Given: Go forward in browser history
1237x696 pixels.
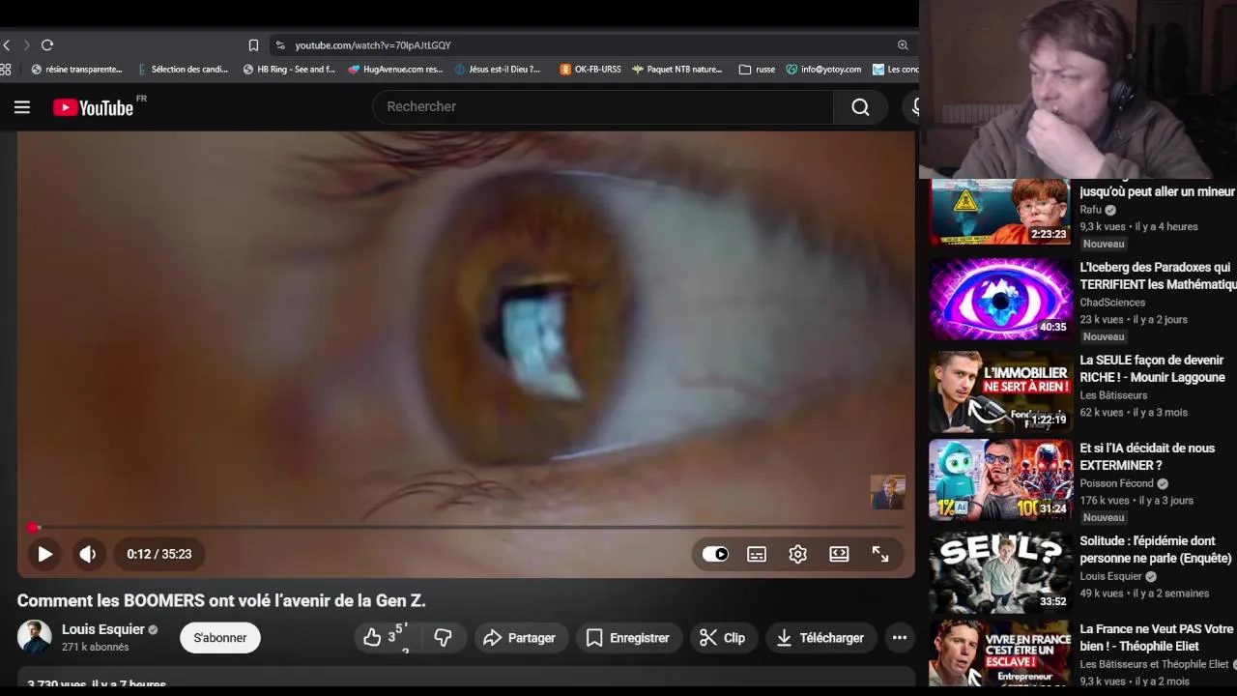Looking at the screenshot, I should (26, 45).
